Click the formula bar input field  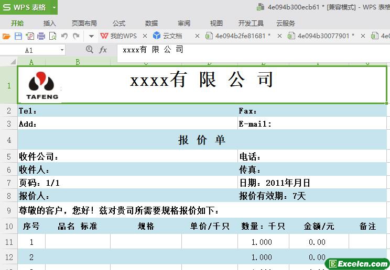[x=252, y=50]
